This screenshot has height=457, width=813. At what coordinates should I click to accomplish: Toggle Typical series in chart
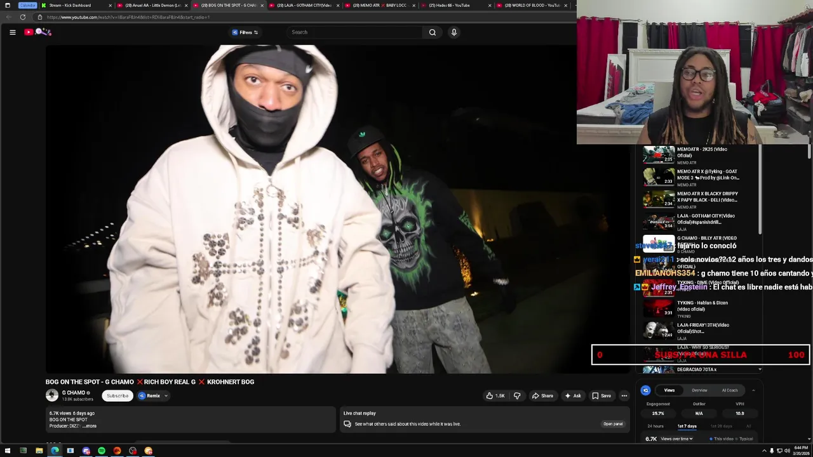pos(744,439)
